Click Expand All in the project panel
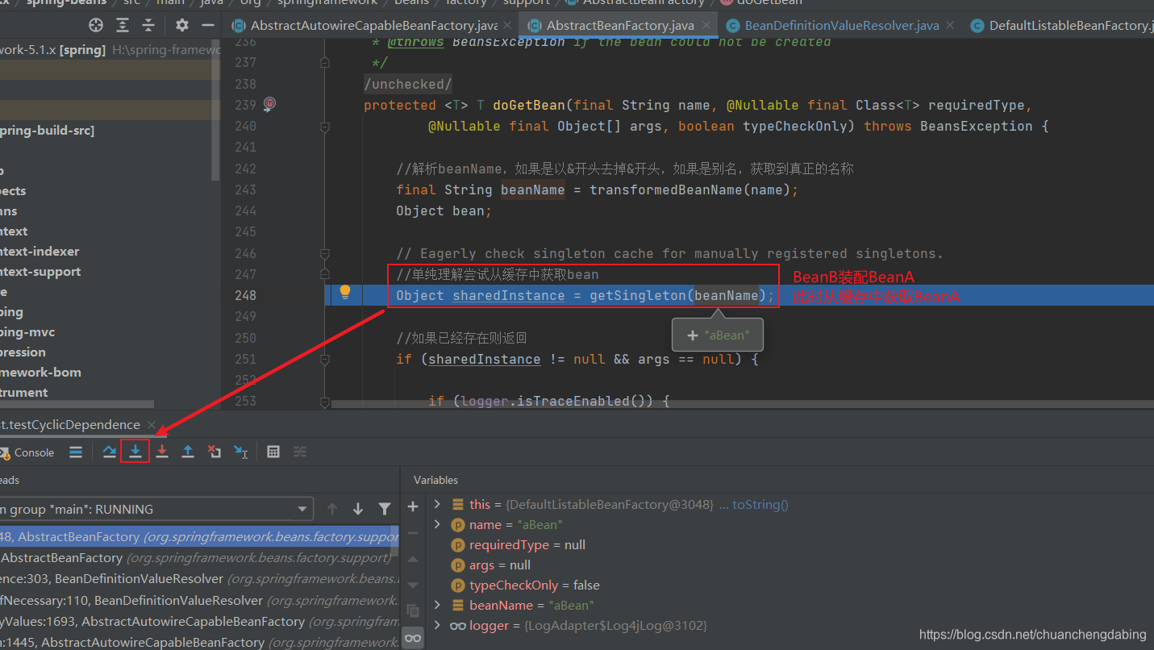The image size is (1154, 650). (123, 25)
